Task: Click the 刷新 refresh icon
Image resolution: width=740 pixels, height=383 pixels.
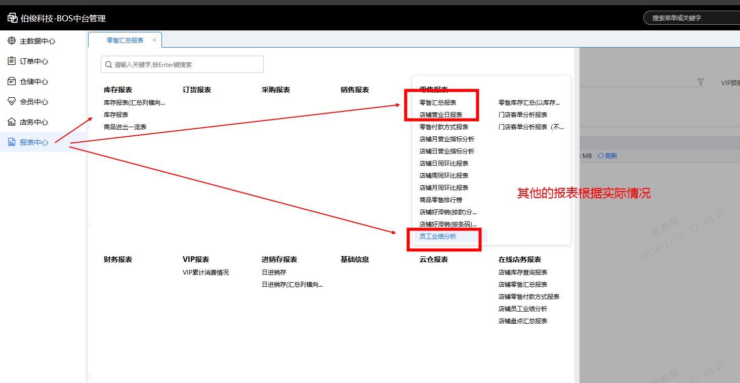Action: pos(601,156)
